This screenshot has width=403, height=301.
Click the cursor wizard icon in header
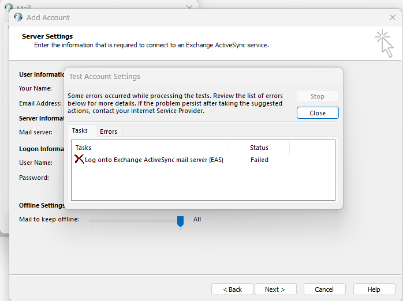[385, 44]
